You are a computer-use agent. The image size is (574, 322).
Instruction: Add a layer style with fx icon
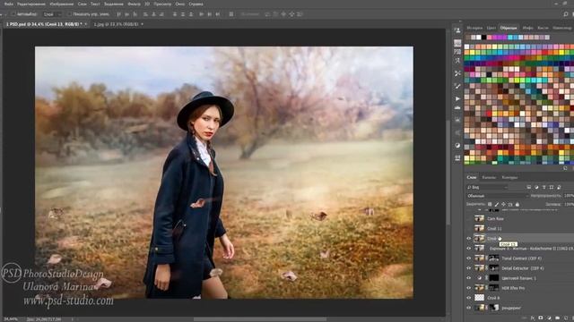point(533,318)
